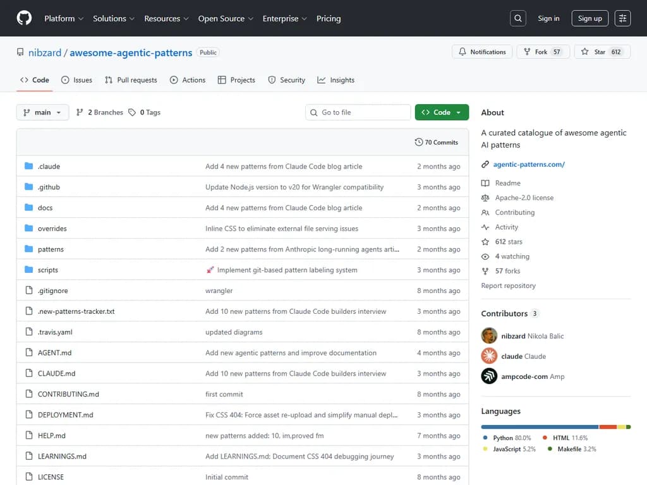
Task: Open the main branch dropdown
Action: (x=42, y=112)
